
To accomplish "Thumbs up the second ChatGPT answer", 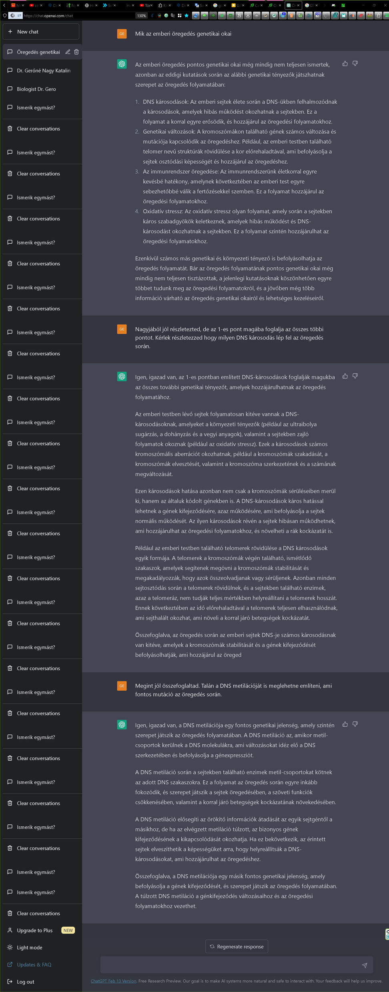I will (345, 376).
